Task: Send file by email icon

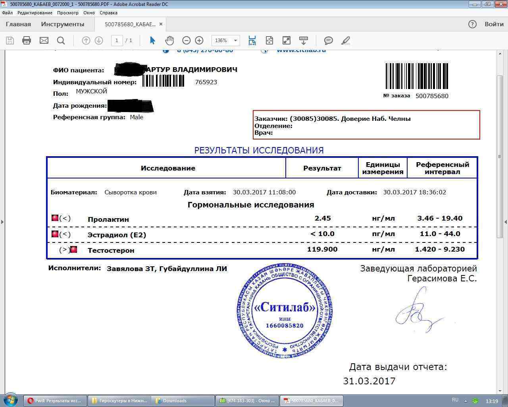Action: tap(44, 41)
